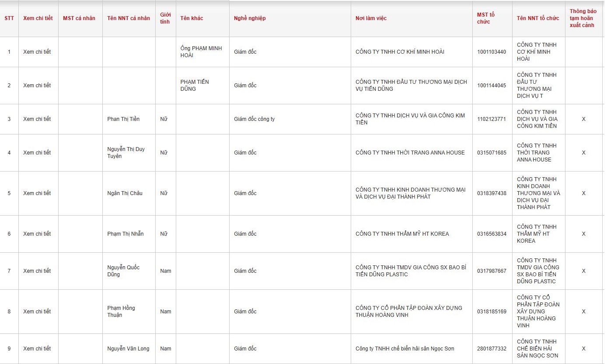Select the Nghề nghiệp column header
The image size is (607, 364).
250,18
